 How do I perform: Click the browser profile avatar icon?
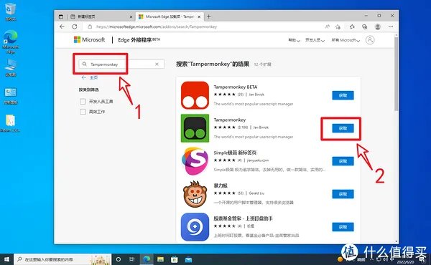[x=378, y=26]
